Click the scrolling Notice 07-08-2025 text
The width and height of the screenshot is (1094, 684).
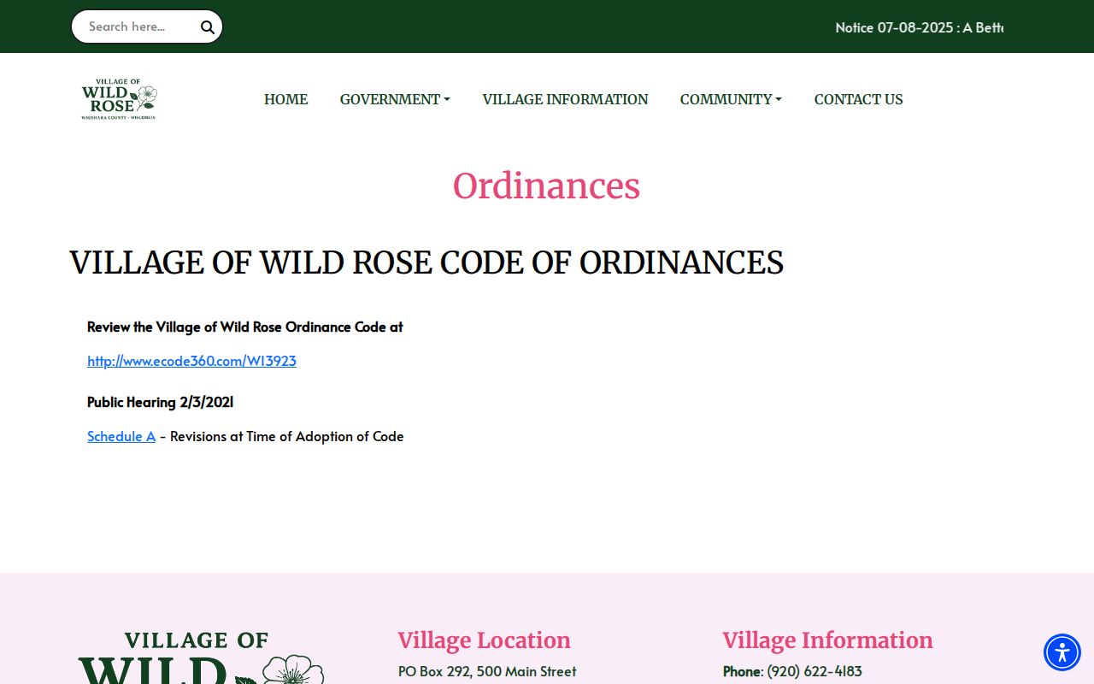click(919, 27)
